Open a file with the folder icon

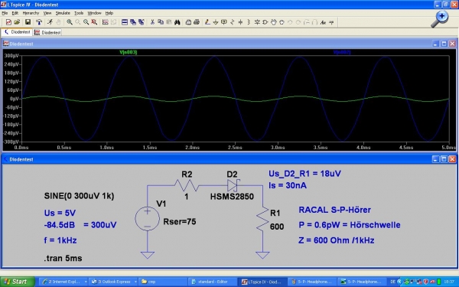(x=17, y=22)
